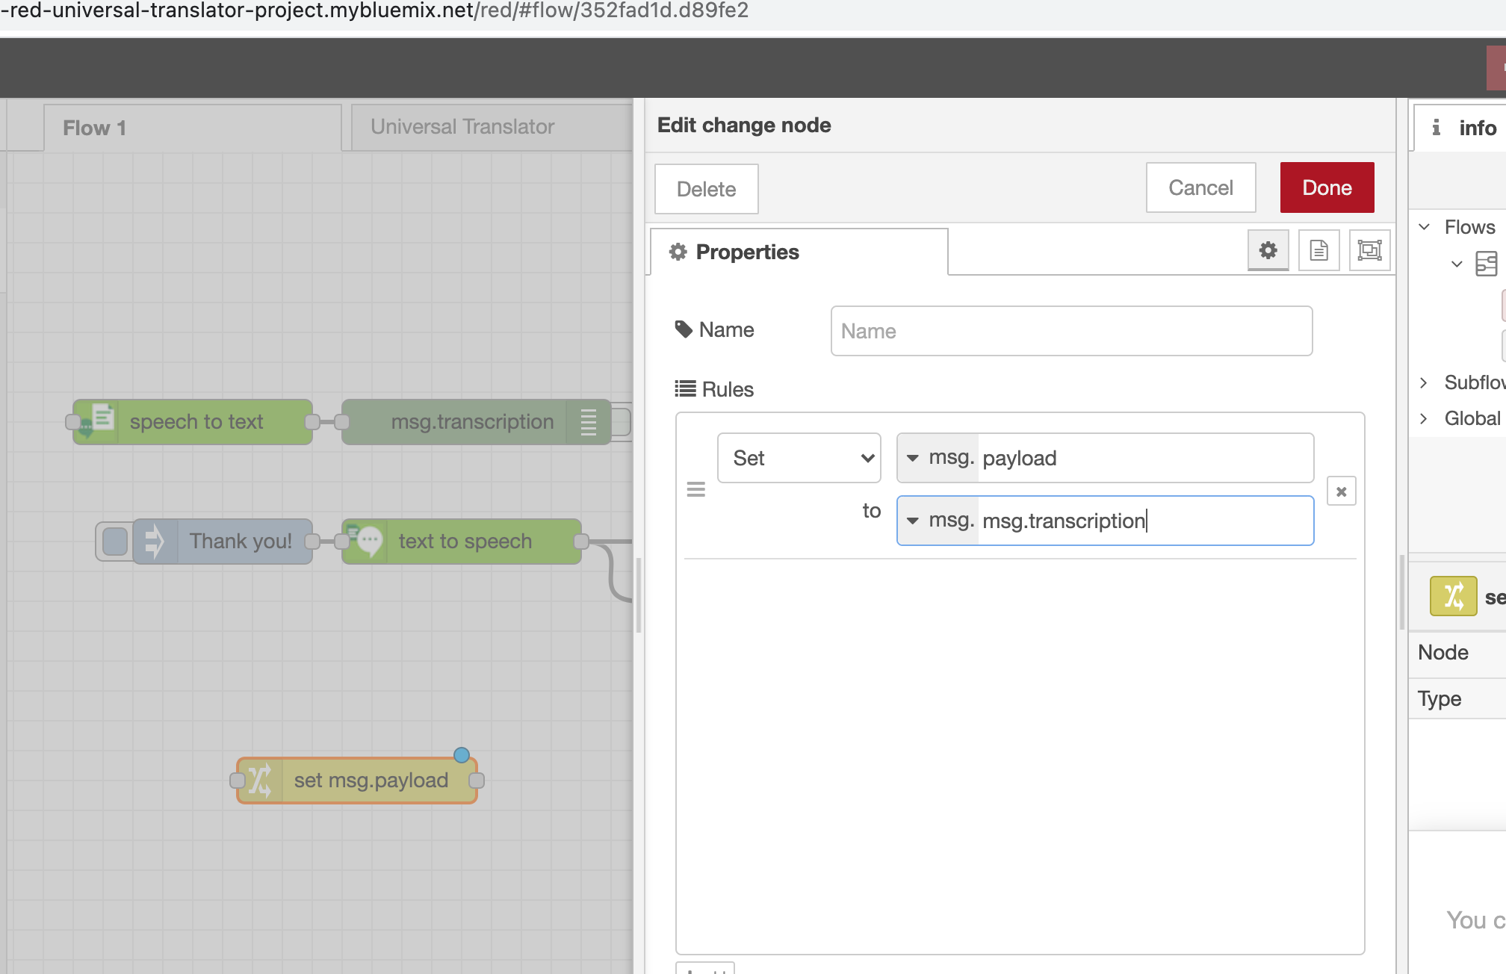Image resolution: width=1506 pixels, height=974 pixels.
Task: Click the info tab icon
Action: 1436,128
